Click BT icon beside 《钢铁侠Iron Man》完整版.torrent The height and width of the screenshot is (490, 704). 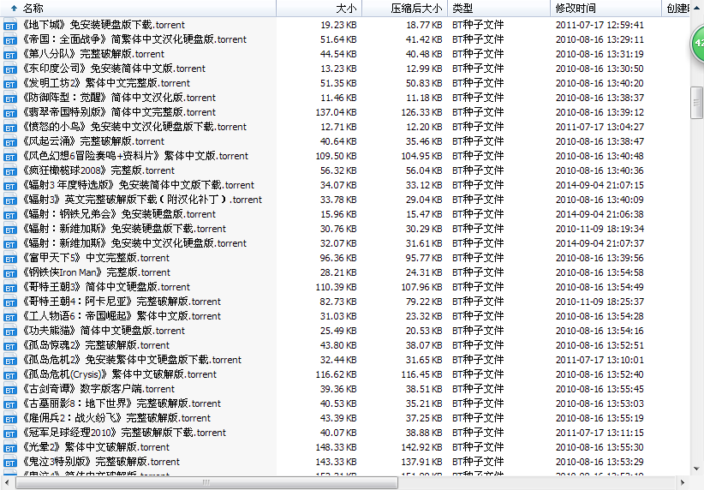click(x=10, y=272)
